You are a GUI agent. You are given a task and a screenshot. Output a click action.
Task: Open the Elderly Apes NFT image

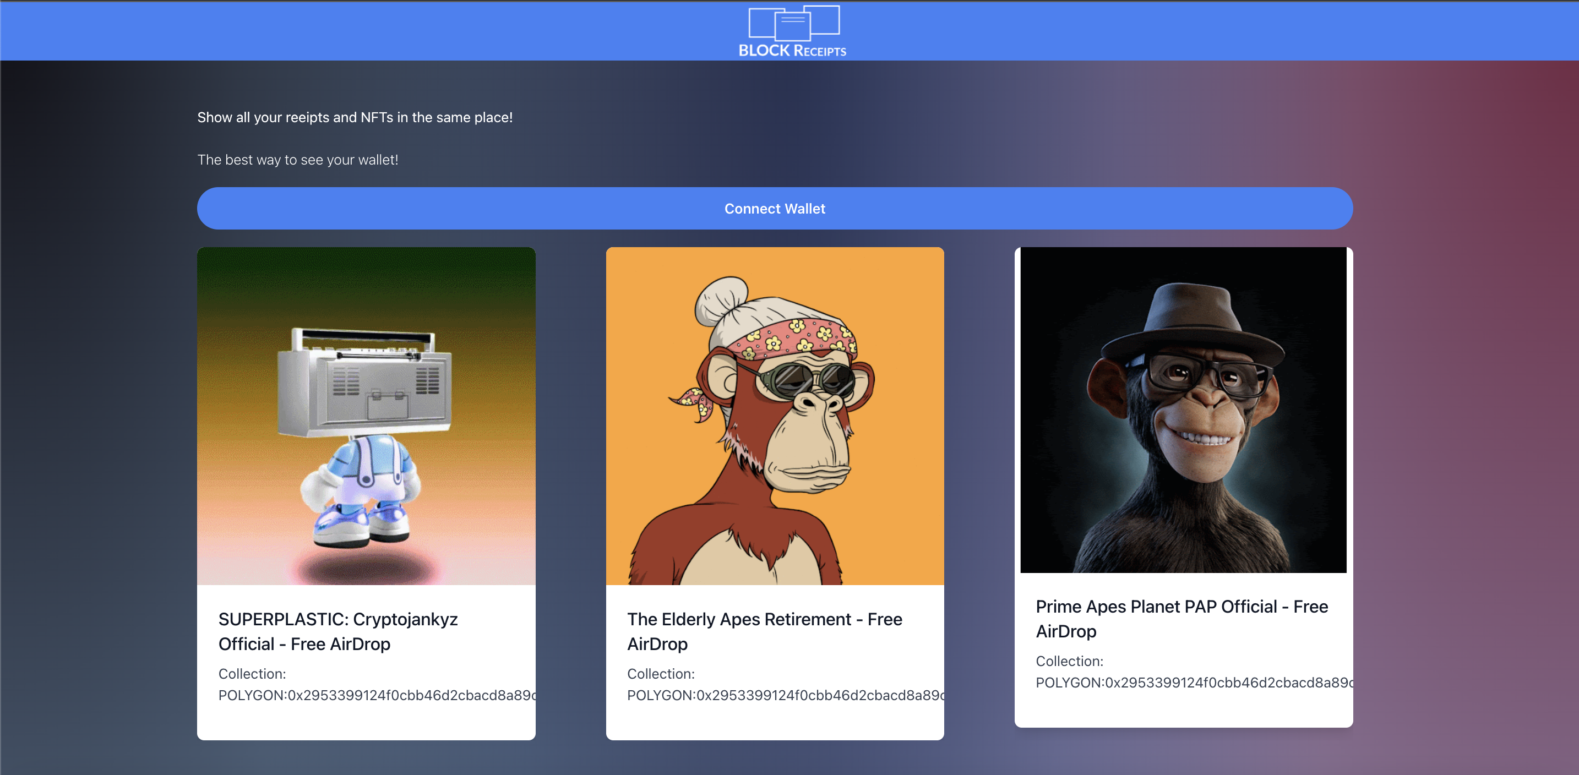[x=774, y=416]
